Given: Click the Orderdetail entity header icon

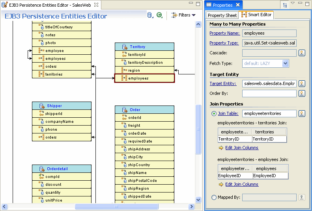Looking at the screenshot, I should (42, 169).
